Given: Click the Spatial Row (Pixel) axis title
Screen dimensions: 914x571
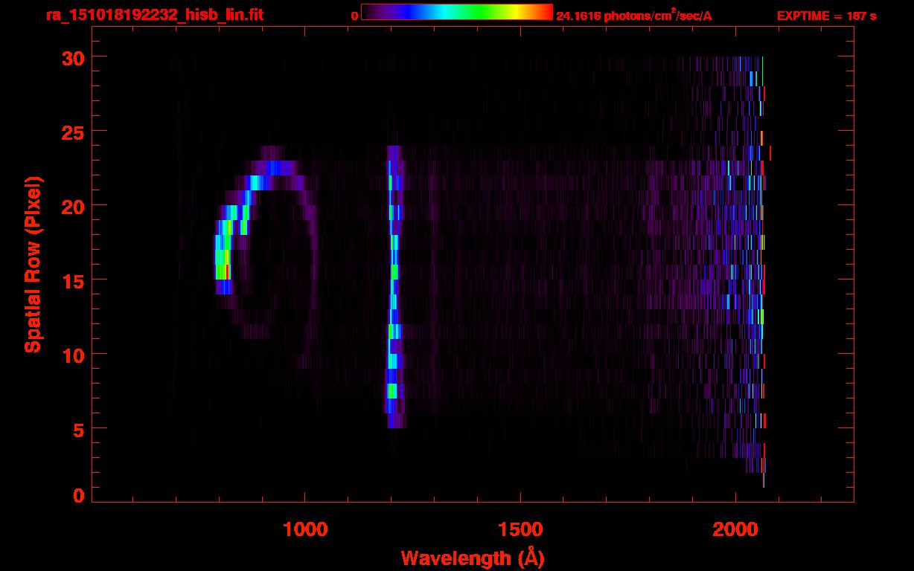Looking at the screenshot, I should tap(33, 265).
